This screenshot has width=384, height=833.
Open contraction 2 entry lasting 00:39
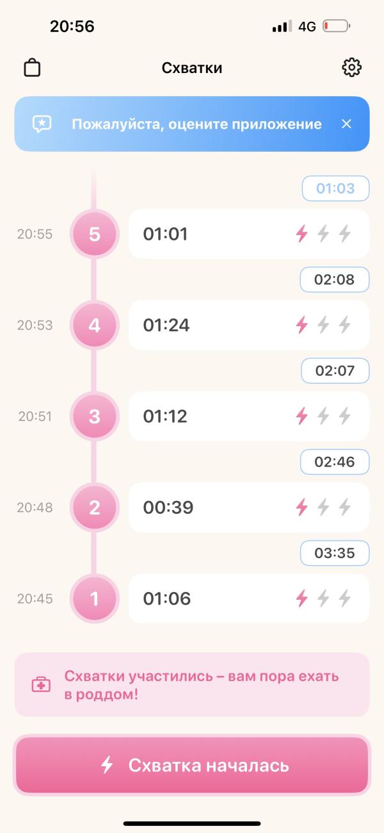click(x=205, y=507)
